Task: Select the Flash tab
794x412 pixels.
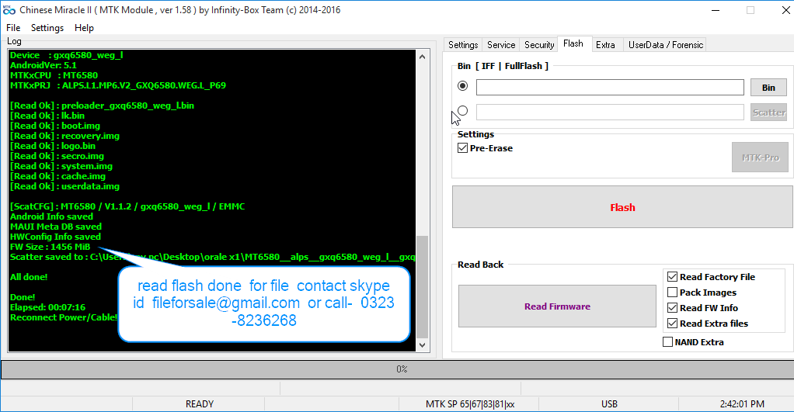Action: 573,44
